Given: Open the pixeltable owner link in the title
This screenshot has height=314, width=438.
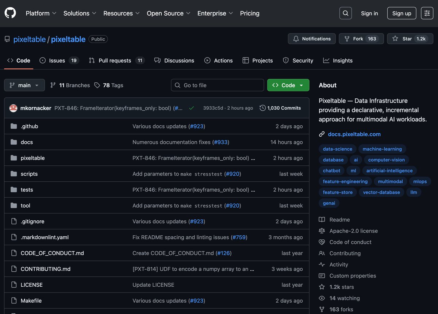Looking at the screenshot, I should [30, 39].
